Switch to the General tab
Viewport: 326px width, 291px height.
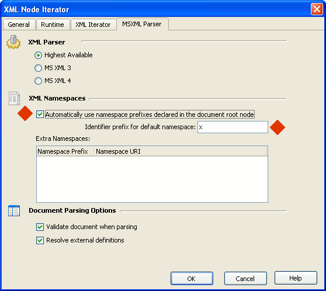[19, 25]
